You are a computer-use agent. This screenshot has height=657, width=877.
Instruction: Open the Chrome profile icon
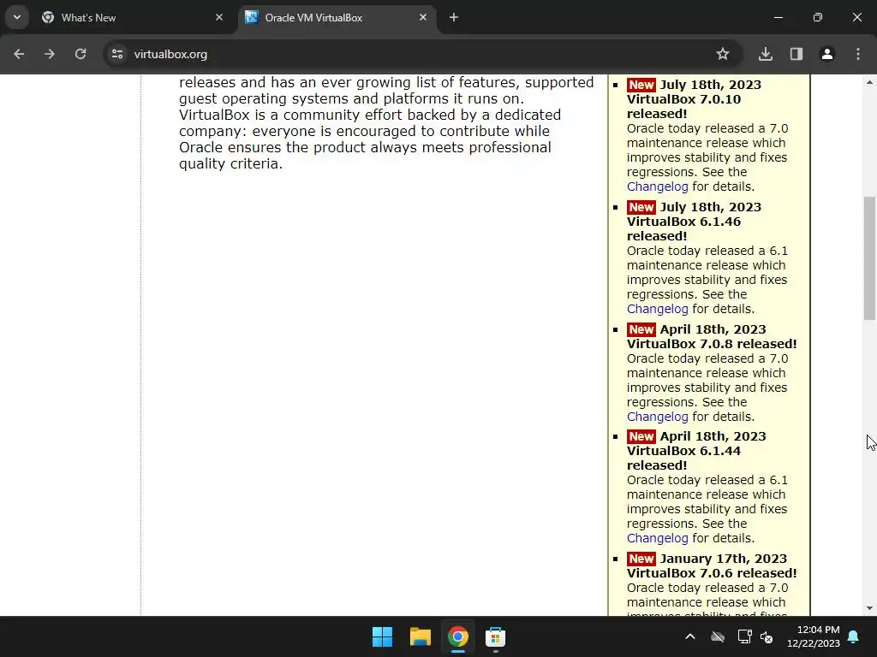(827, 54)
